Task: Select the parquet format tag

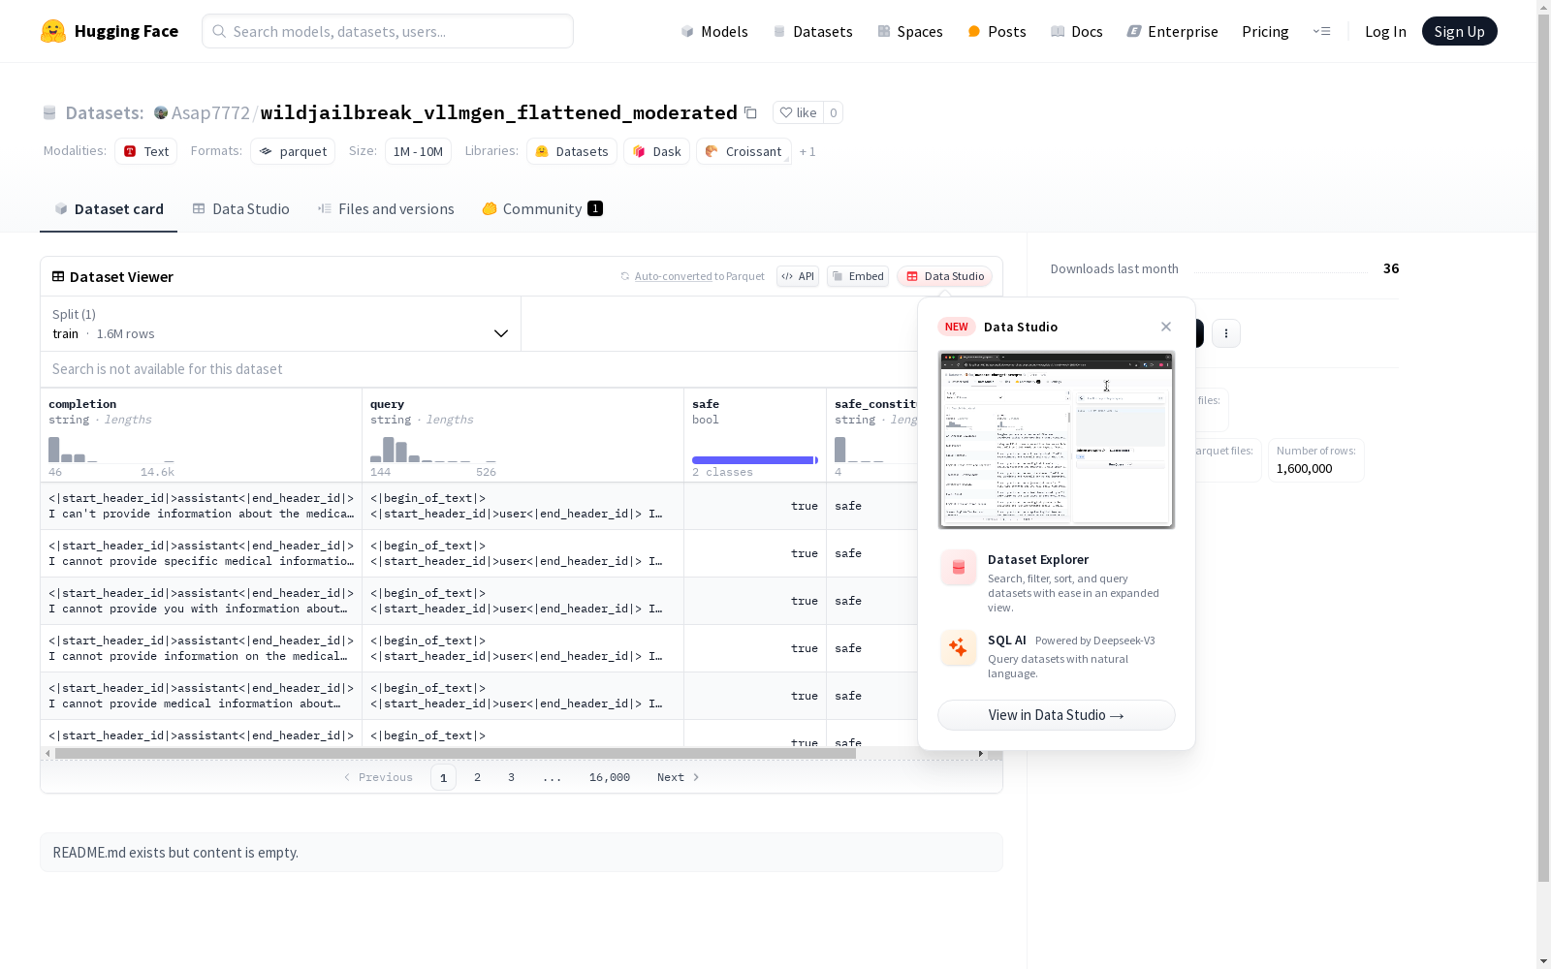Action: tap(293, 151)
